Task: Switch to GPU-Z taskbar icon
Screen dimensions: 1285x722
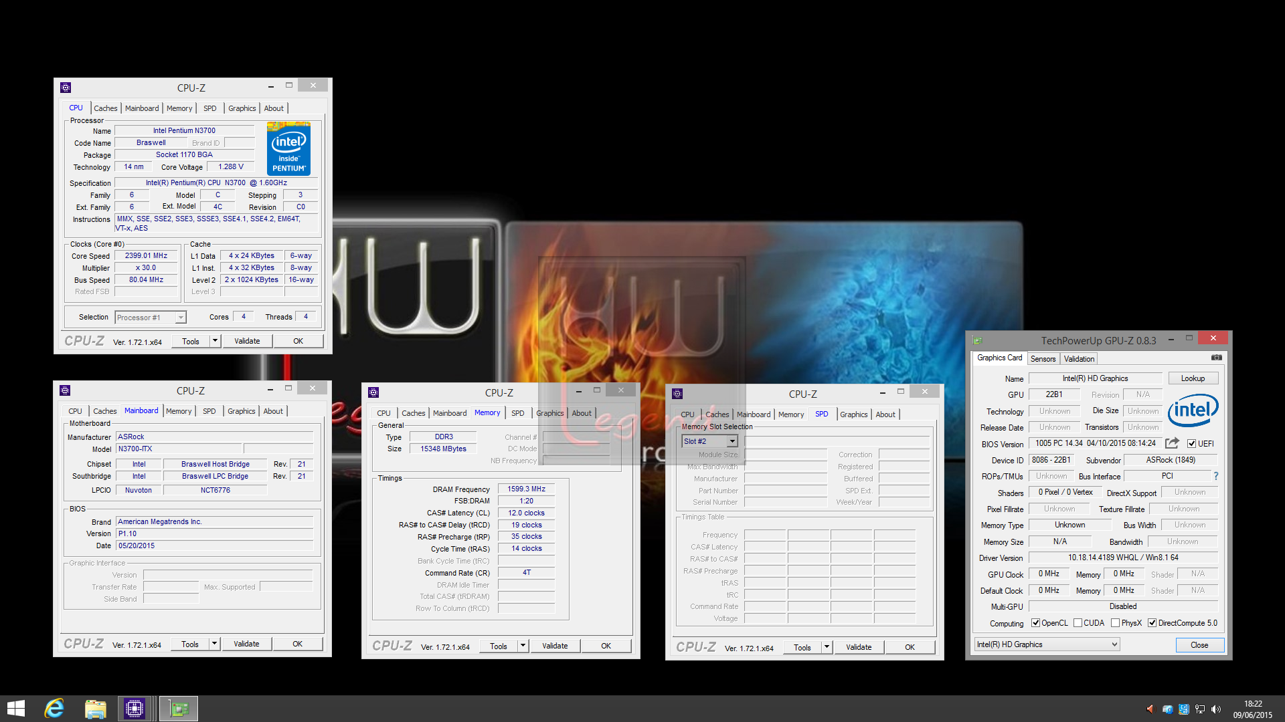Action: click(x=179, y=709)
